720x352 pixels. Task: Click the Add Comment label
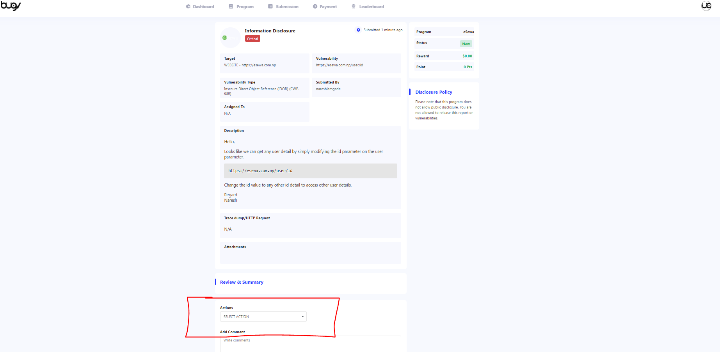[x=233, y=332]
